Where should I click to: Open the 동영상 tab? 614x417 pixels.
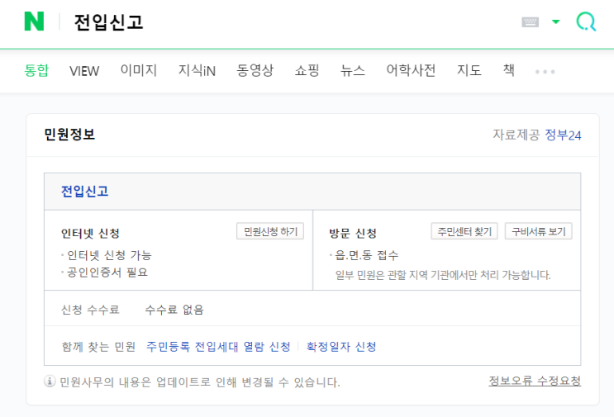255,71
